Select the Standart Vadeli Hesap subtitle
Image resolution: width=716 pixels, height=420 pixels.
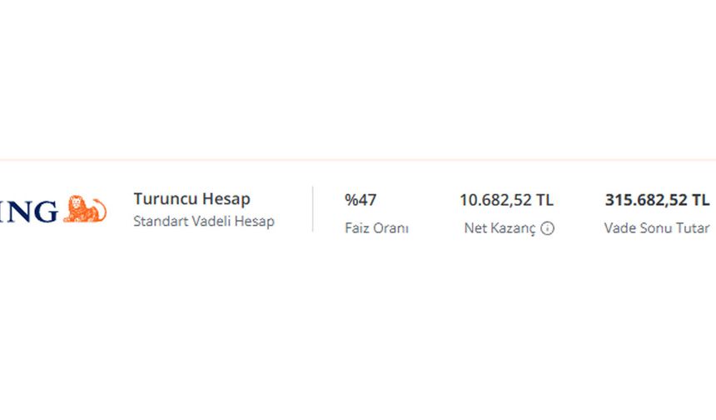(x=204, y=221)
